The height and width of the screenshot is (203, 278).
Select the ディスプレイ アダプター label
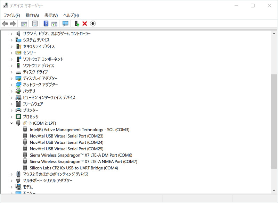click(40, 78)
